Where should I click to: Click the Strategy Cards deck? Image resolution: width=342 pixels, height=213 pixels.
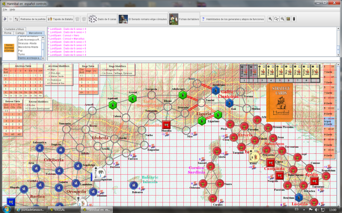point(280,103)
